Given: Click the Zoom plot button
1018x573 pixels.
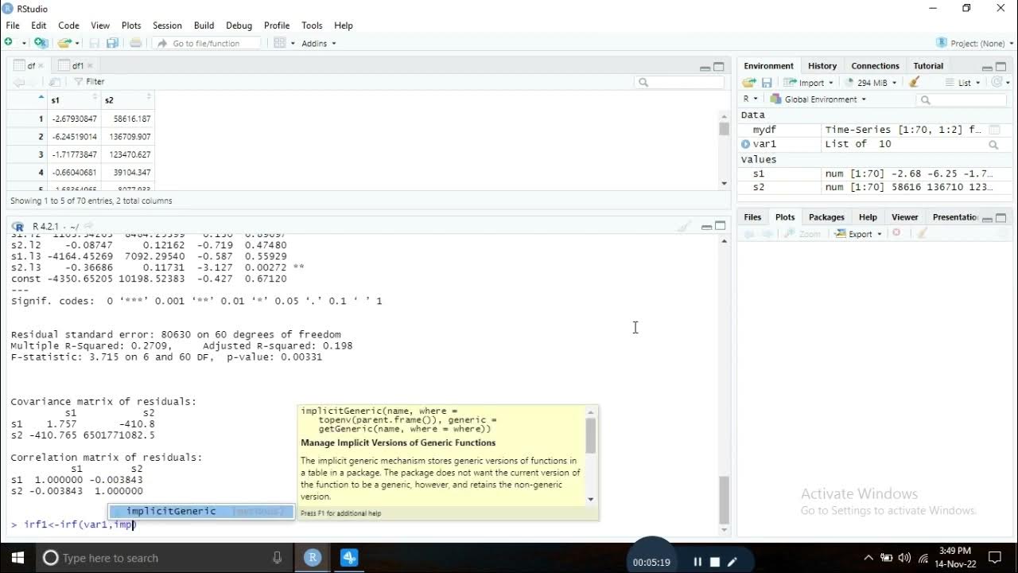Looking at the screenshot, I should (802, 234).
